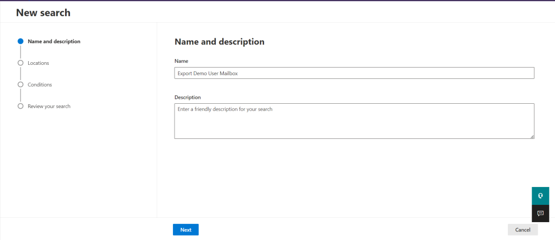Click the circle beside Review your search
Viewport: 555px width, 240px height.
pyautogui.click(x=21, y=106)
